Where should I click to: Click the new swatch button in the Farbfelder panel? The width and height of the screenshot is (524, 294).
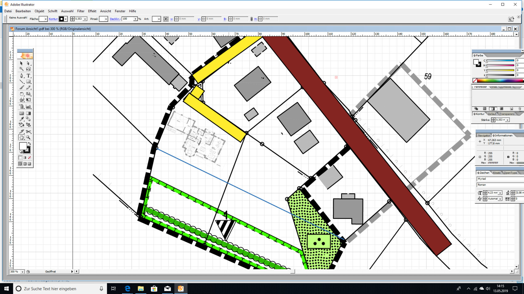512,109
